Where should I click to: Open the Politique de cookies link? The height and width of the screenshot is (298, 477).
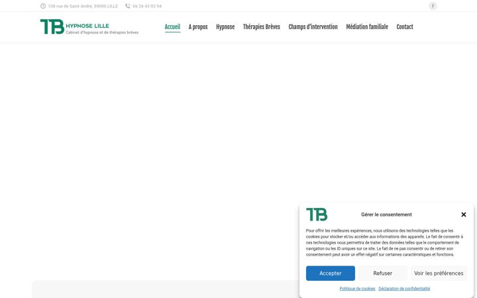[357, 289]
